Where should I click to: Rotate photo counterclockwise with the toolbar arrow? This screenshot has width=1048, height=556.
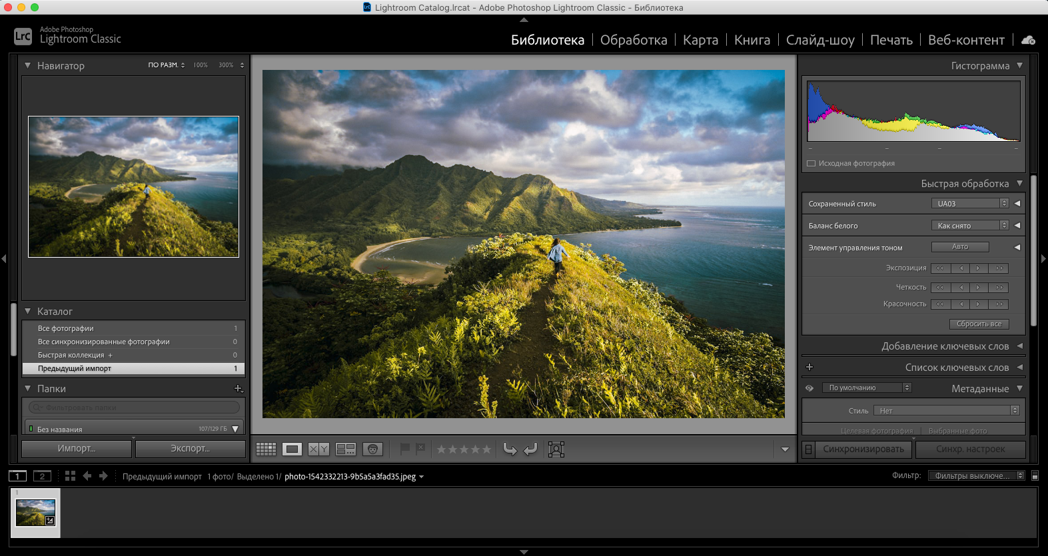510,449
